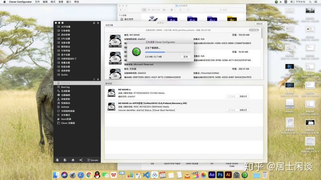The width and height of the screenshot is (321, 180).
Task: Open Visual Studio Code from the Dock
Action: (x=146, y=175)
